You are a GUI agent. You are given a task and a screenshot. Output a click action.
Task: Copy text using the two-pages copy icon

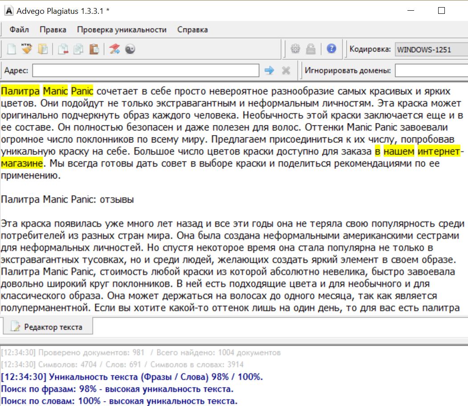point(78,49)
